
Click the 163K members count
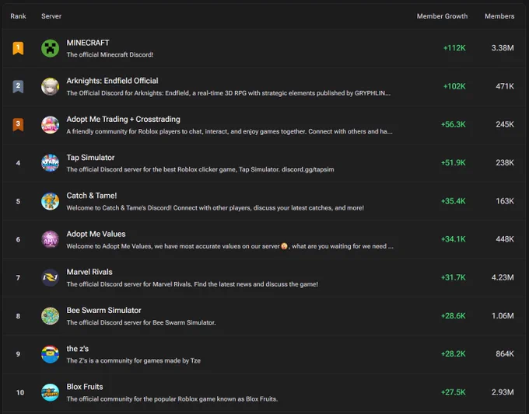point(505,201)
